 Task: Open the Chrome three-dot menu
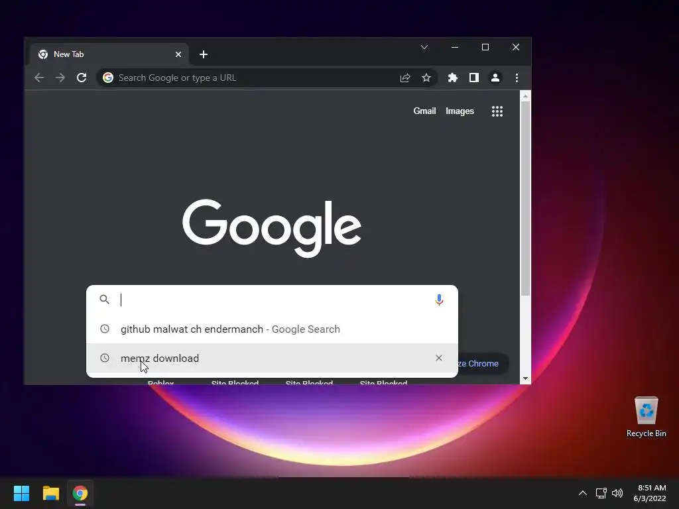click(x=517, y=78)
